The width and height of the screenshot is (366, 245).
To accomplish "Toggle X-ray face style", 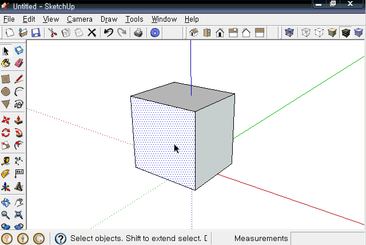I will pos(289,33).
